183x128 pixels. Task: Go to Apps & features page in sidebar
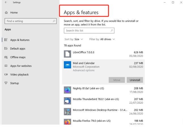20,40
